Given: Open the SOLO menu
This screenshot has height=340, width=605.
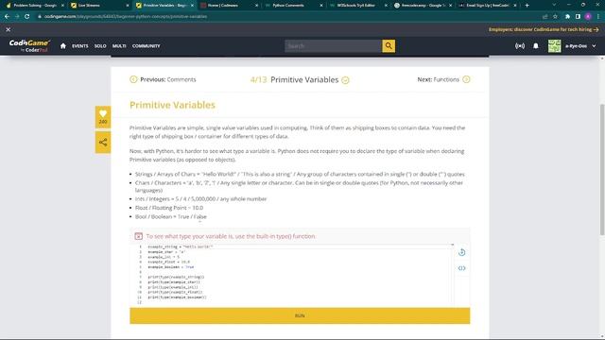Looking at the screenshot, I should pyautogui.click(x=100, y=46).
